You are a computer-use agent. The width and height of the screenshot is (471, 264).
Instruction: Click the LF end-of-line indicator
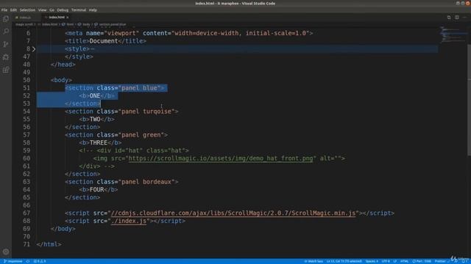(x=395, y=261)
